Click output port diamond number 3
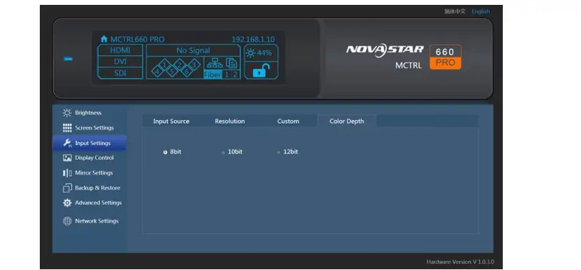Image resolution: width=581 pixels, height=270 pixels. tap(194, 65)
